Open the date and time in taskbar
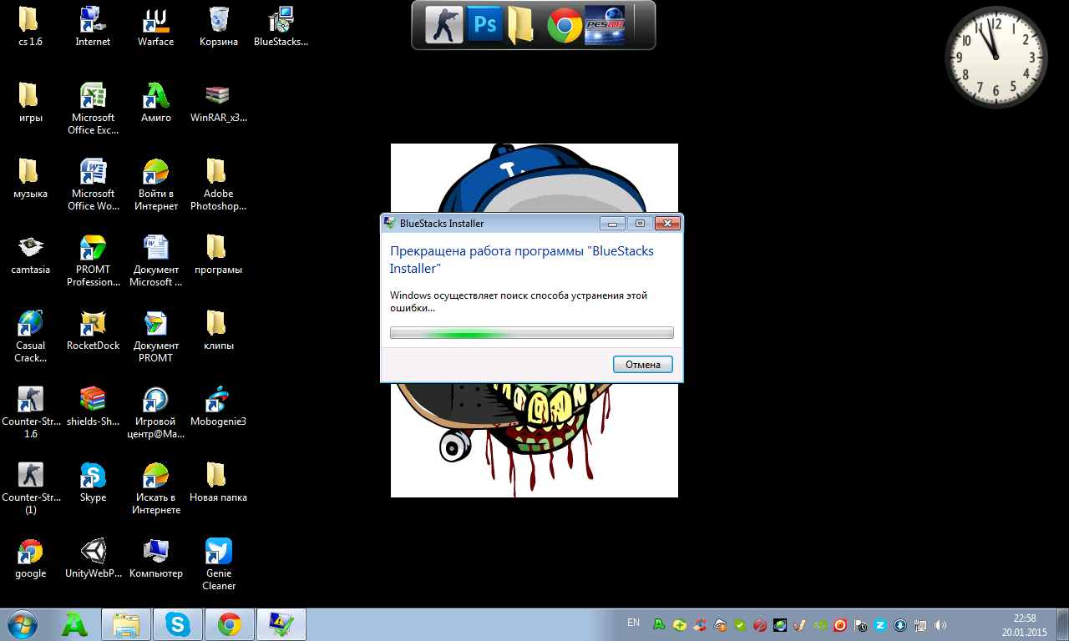1069x641 pixels. click(x=1025, y=625)
